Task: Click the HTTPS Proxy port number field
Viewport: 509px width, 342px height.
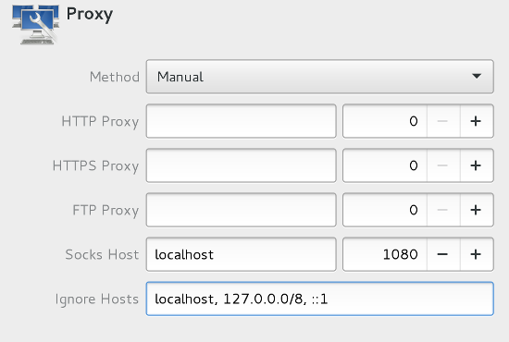Action: click(385, 165)
